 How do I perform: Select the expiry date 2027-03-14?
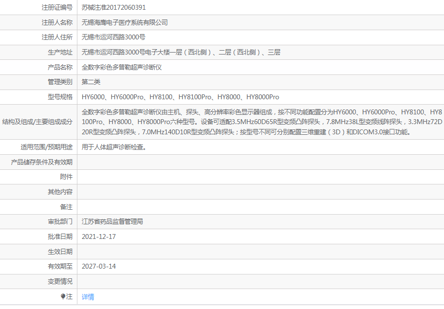99,266
